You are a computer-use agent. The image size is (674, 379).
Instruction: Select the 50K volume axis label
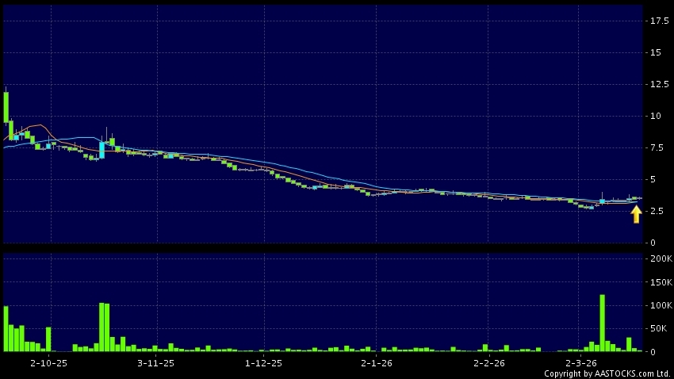[659, 328]
